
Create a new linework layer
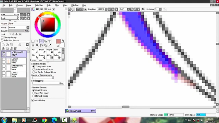click(7, 45)
